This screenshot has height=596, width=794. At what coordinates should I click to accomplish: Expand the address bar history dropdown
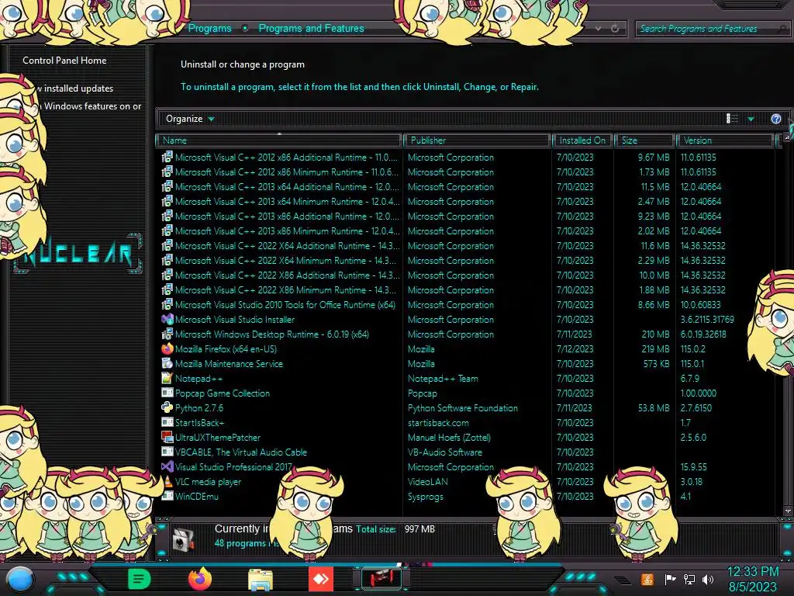coord(598,29)
